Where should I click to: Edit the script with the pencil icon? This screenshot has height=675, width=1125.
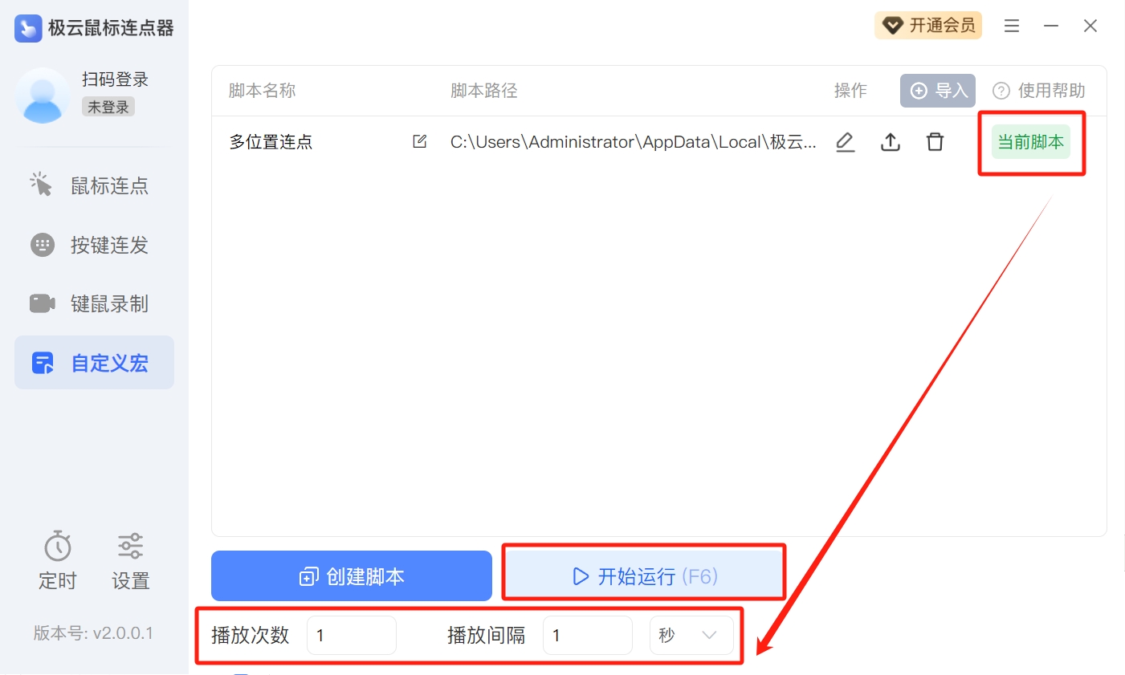[x=845, y=142]
